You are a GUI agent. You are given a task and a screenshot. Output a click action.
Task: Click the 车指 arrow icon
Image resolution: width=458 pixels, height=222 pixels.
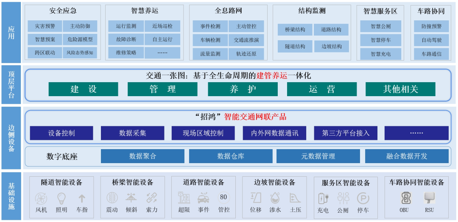click(82, 198)
